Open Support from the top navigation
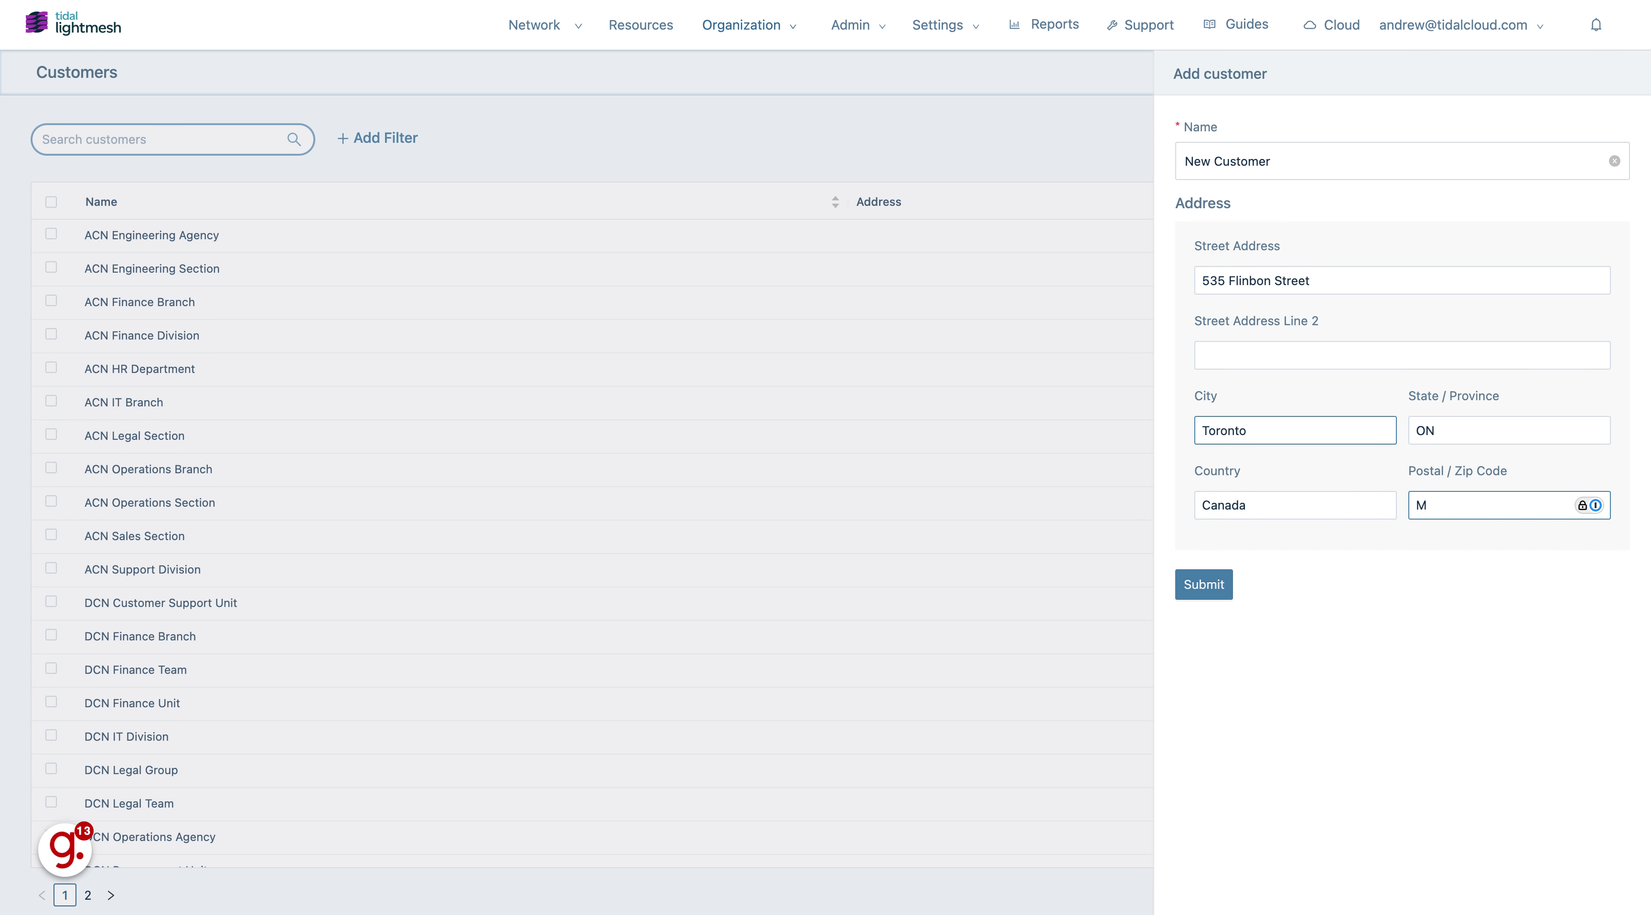This screenshot has width=1651, height=915. tap(1140, 25)
